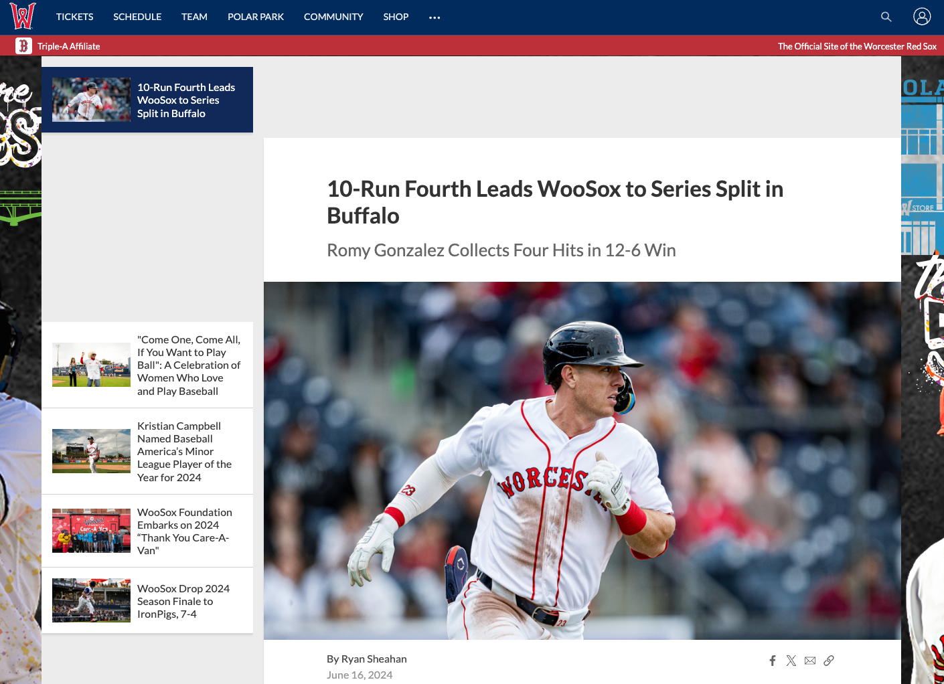Open the Polar Park menu
This screenshot has height=684, width=944.
pyautogui.click(x=256, y=17)
